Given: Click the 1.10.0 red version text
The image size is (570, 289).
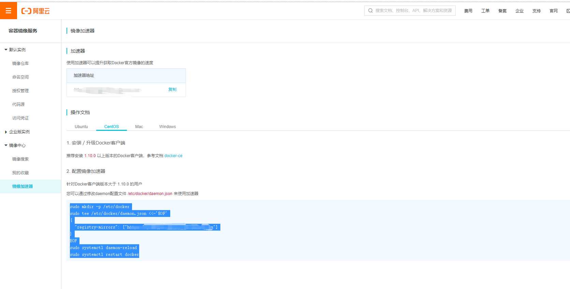Looking at the screenshot, I should [x=90, y=156].
